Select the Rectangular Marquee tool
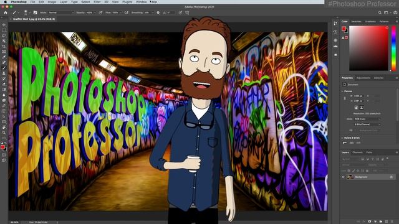 click(4, 30)
